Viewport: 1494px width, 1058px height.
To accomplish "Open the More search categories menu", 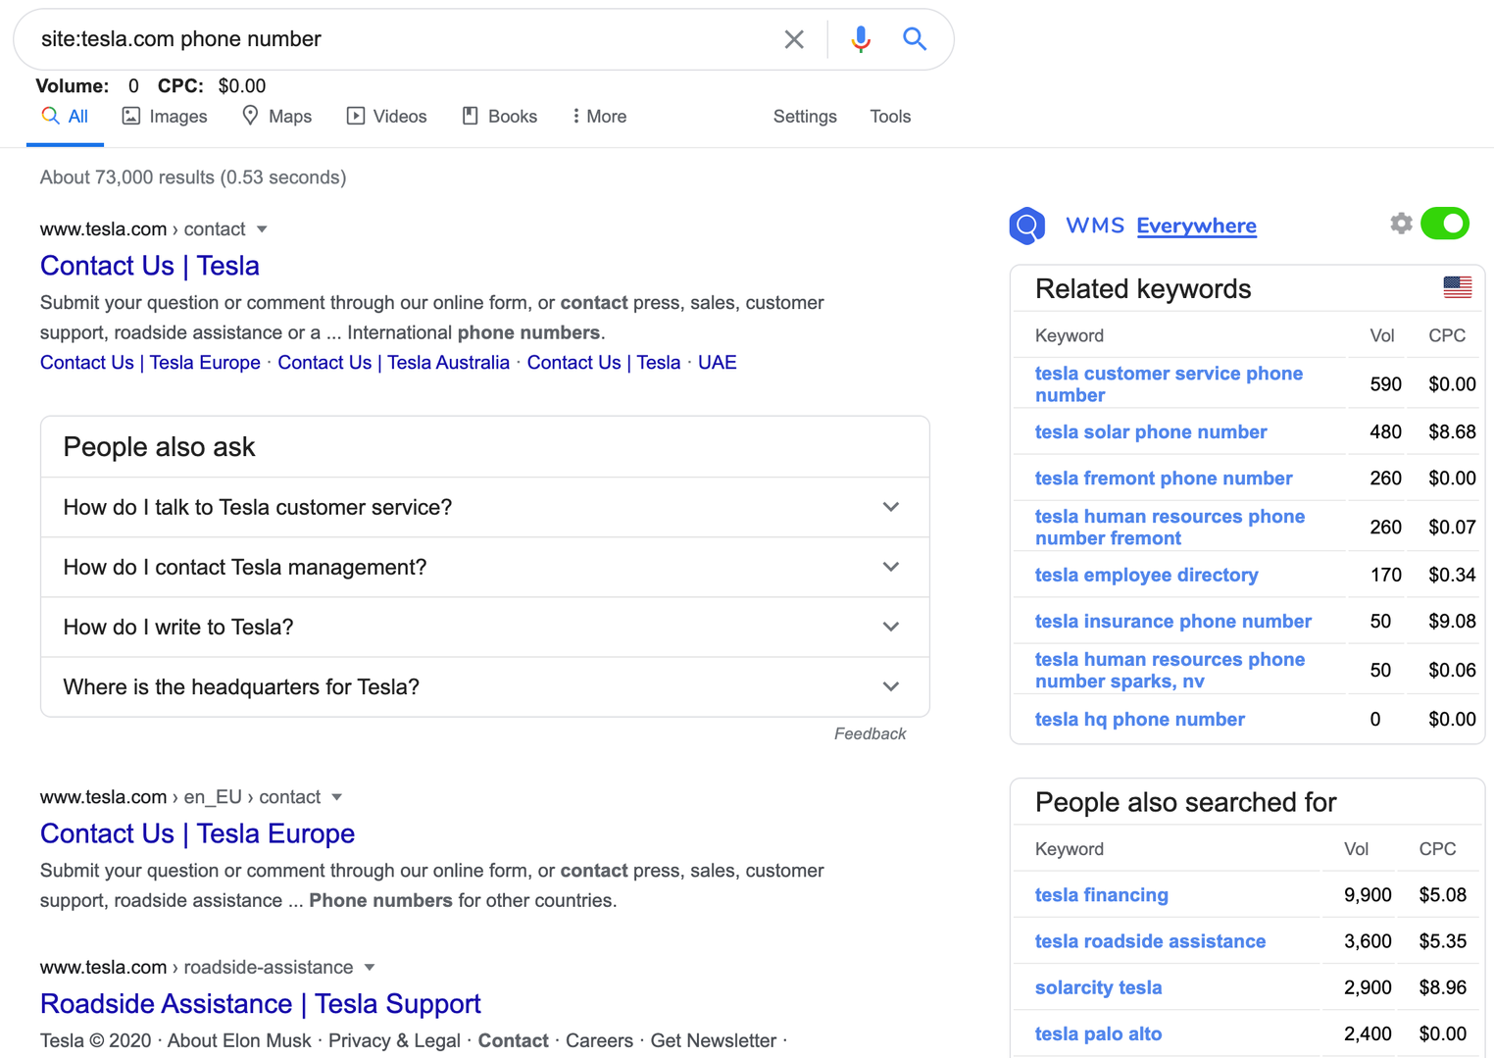I will tap(600, 117).
